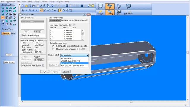
Task: Switch to 2D CAD mode
Action: (100, 6)
